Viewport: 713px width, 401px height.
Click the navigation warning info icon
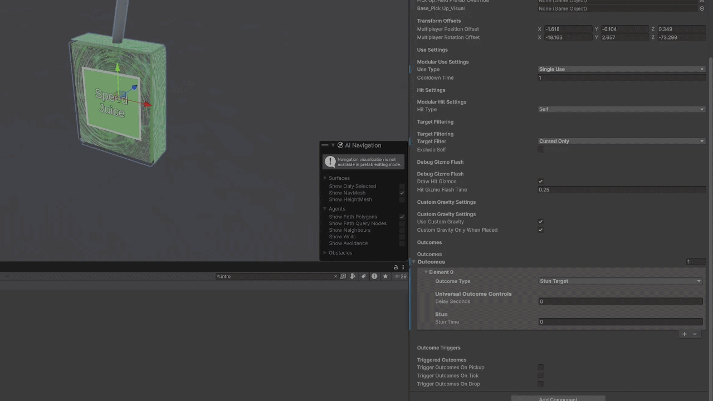pos(330,162)
